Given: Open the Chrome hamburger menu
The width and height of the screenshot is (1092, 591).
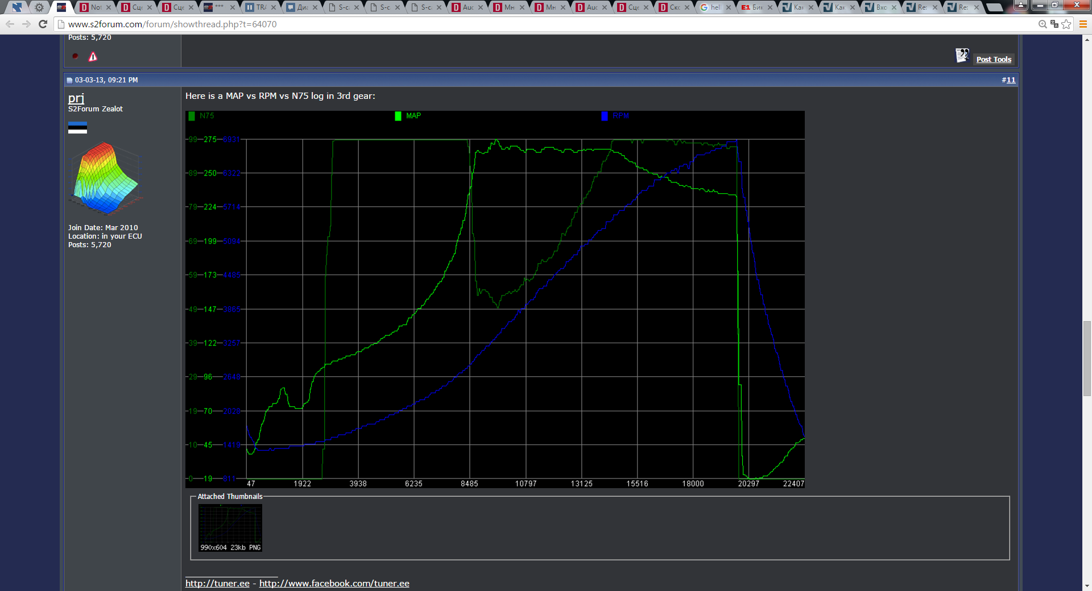Looking at the screenshot, I should (1083, 24).
